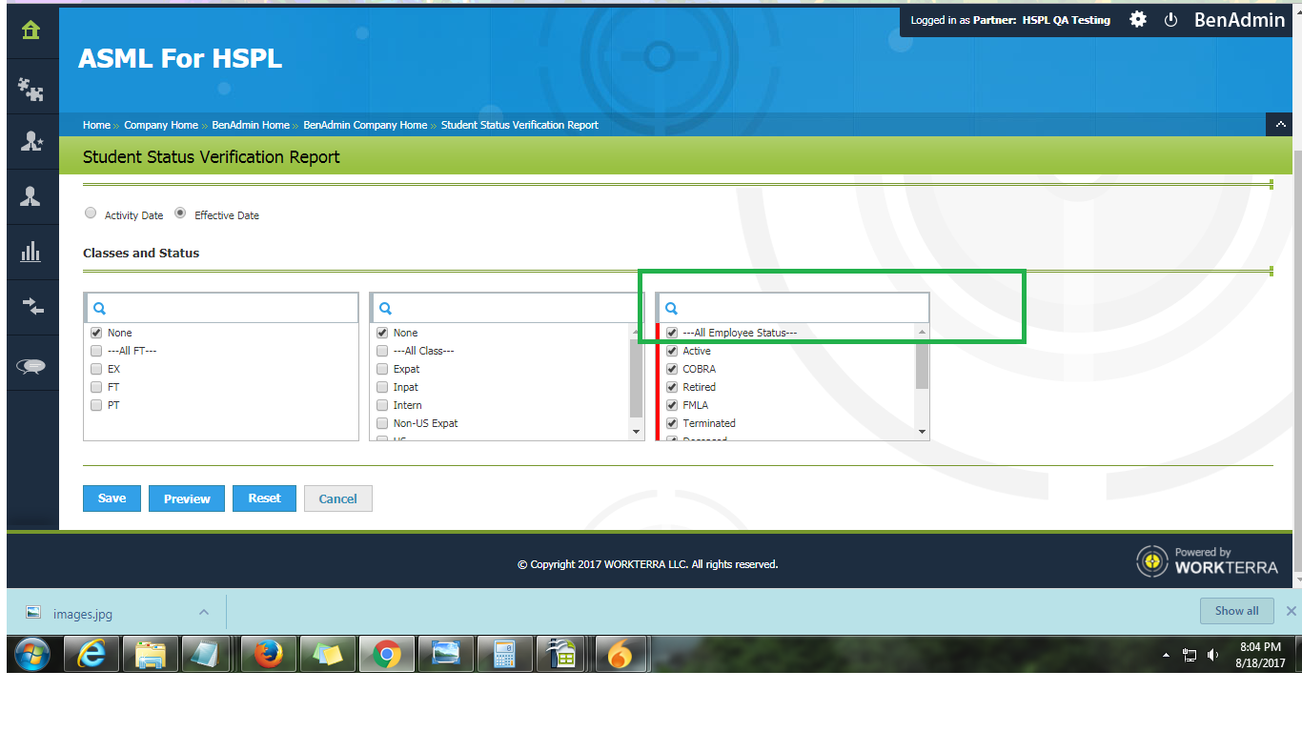The image size is (1302, 732).
Task: Uncheck the Active employee status checkbox
Action: coord(672,351)
